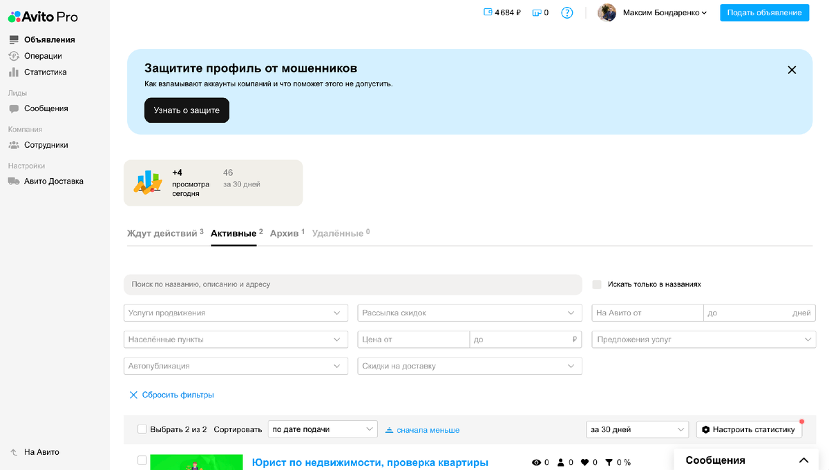Expand Максим Бондаренко account menu
The width and height of the screenshot is (829, 470).
[x=665, y=12]
